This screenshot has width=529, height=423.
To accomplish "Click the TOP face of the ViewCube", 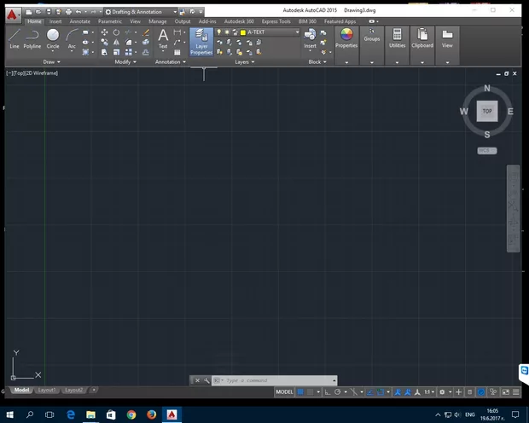I will point(487,111).
